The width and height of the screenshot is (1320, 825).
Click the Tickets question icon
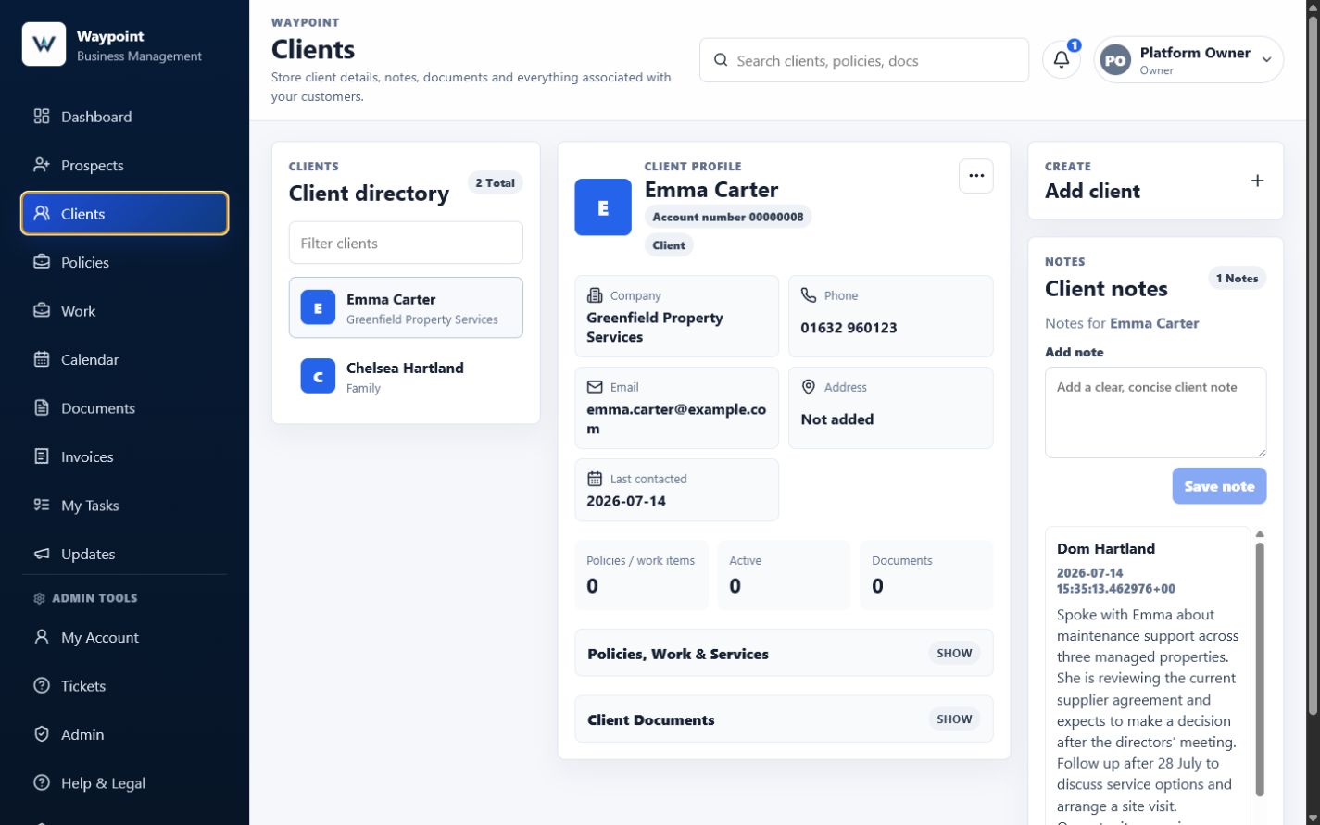tap(42, 686)
